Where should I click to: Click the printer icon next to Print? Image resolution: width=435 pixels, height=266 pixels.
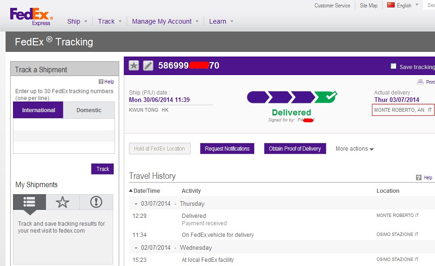click(x=420, y=82)
